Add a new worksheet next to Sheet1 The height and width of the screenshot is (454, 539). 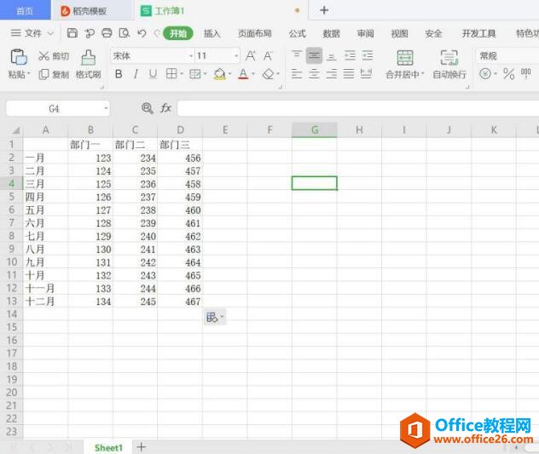tap(142, 447)
